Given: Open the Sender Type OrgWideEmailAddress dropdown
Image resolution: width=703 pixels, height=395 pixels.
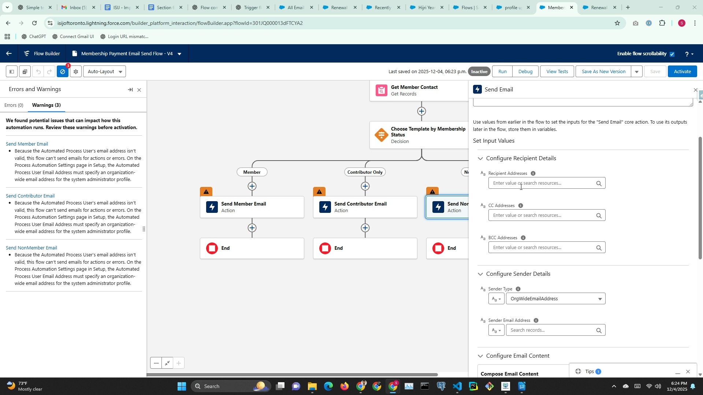Looking at the screenshot, I should pos(555,299).
